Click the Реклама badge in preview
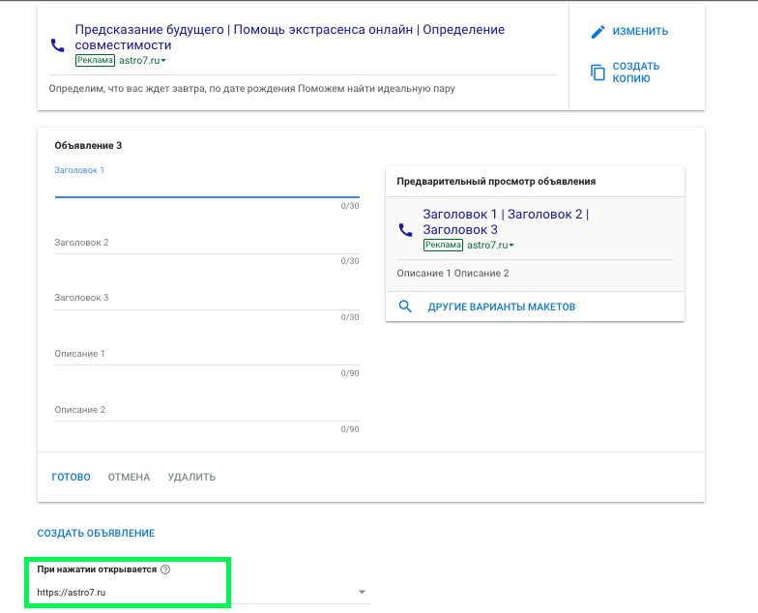This screenshot has width=758, height=613. 443,246
